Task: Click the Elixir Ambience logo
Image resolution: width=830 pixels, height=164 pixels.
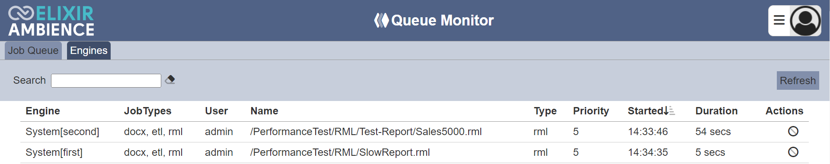Action: click(x=51, y=21)
